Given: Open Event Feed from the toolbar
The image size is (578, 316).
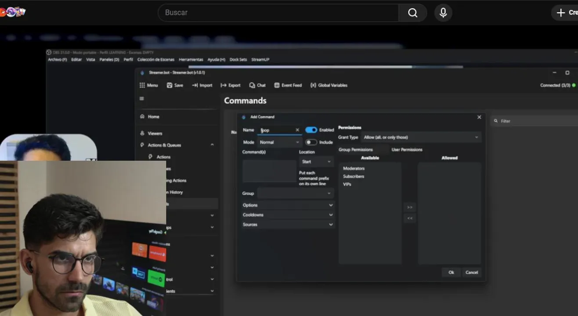Looking at the screenshot, I should click(288, 85).
